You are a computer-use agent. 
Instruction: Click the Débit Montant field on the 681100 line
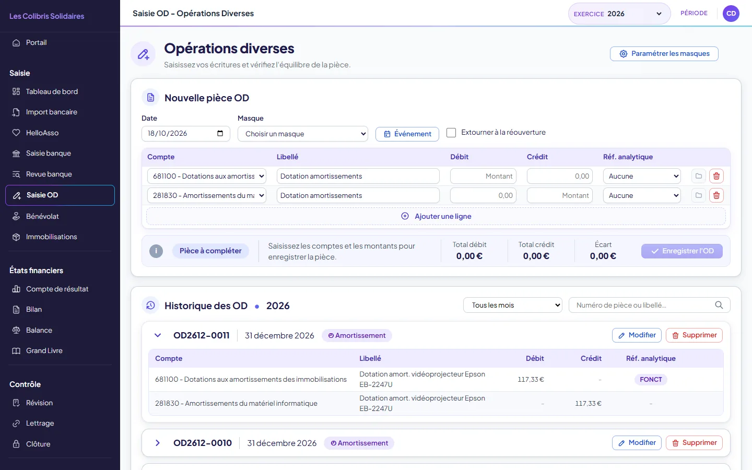[x=483, y=176]
